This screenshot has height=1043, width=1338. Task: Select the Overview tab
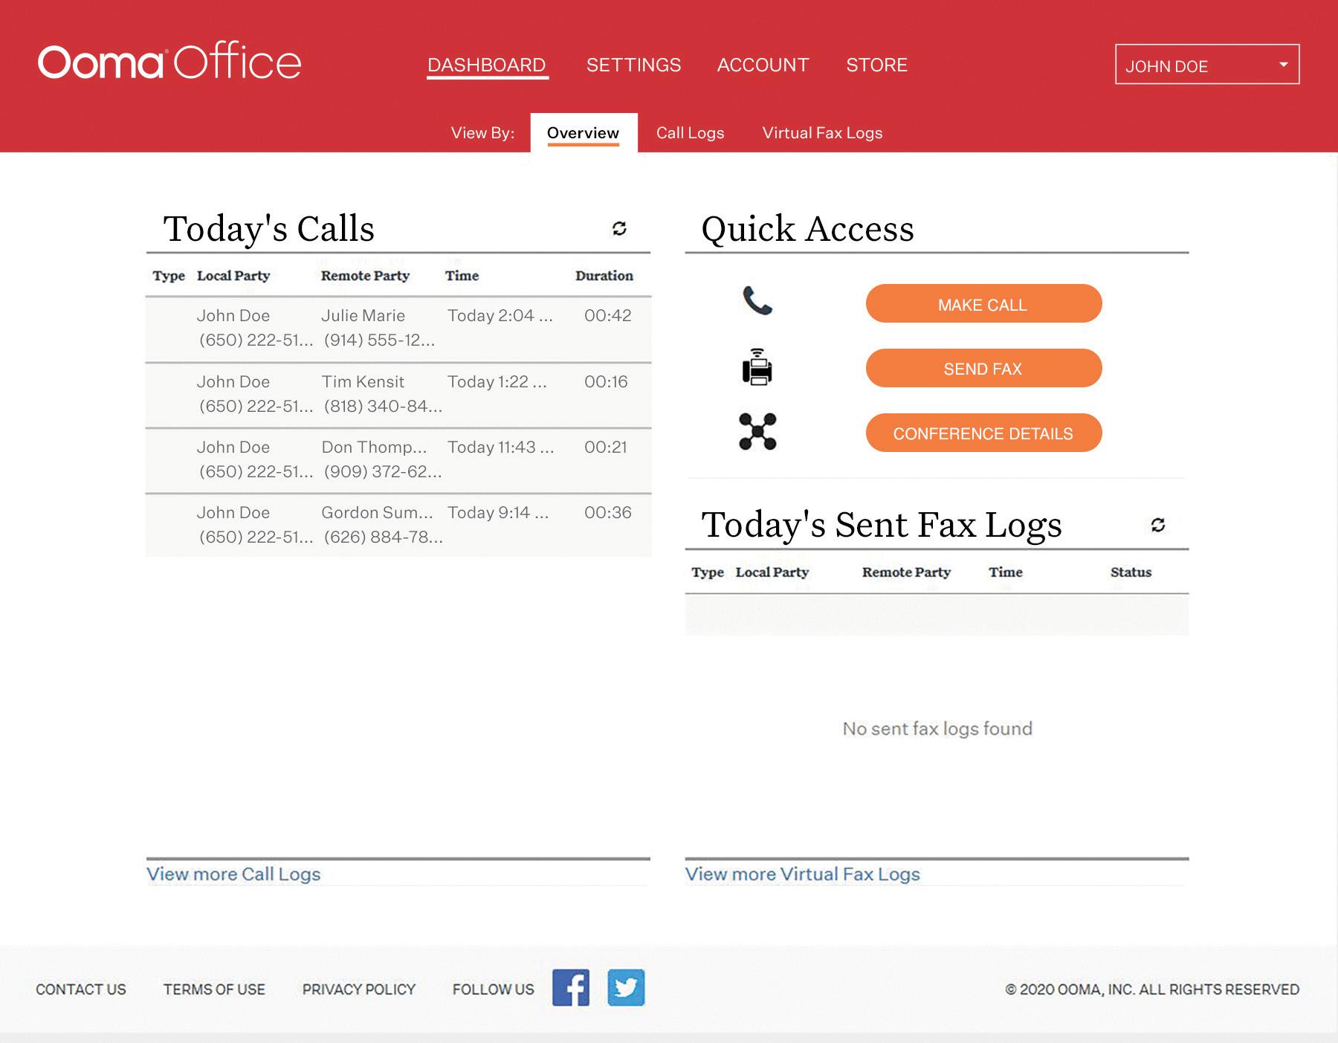pos(584,133)
